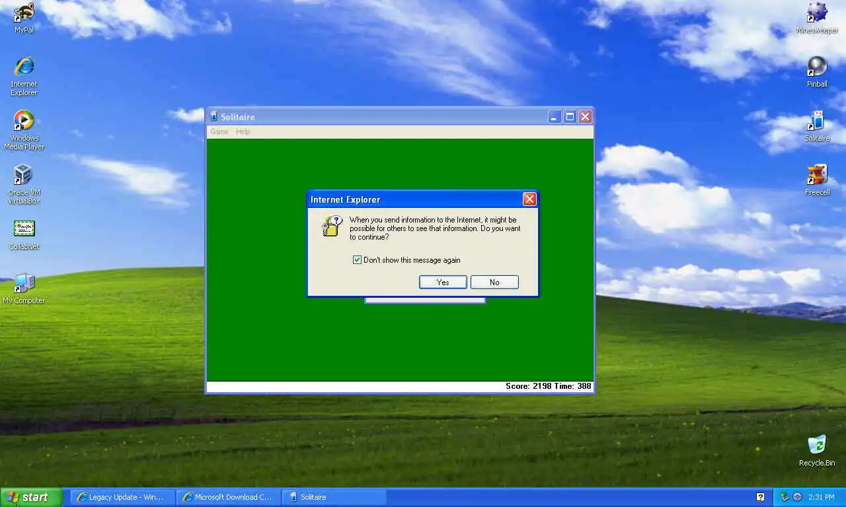The height and width of the screenshot is (507, 846).
Task: Click the Safely Remove Hardware tray icon
Action: (x=785, y=497)
